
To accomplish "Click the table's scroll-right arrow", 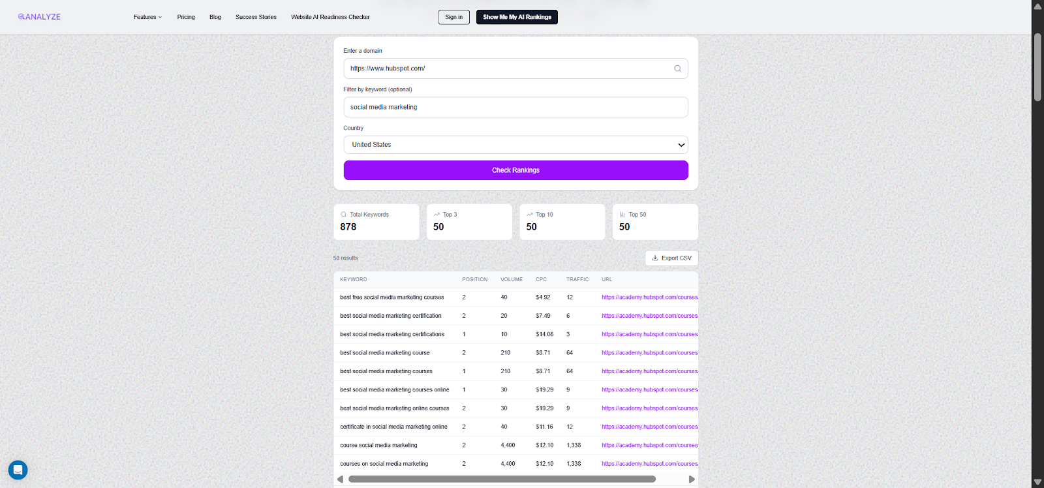I will (692, 479).
